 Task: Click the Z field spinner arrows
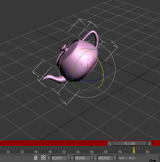tap(115, 158)
